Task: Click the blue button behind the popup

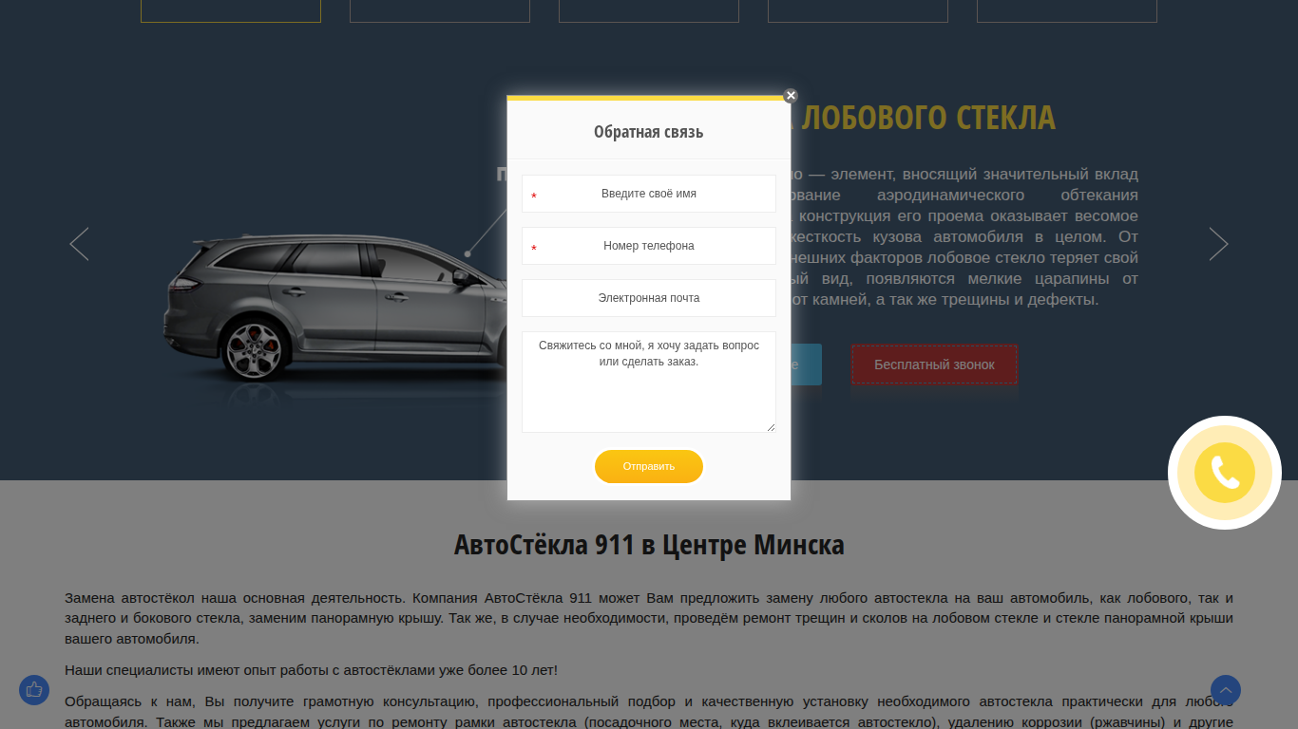Action: click(x=807, y=364)
